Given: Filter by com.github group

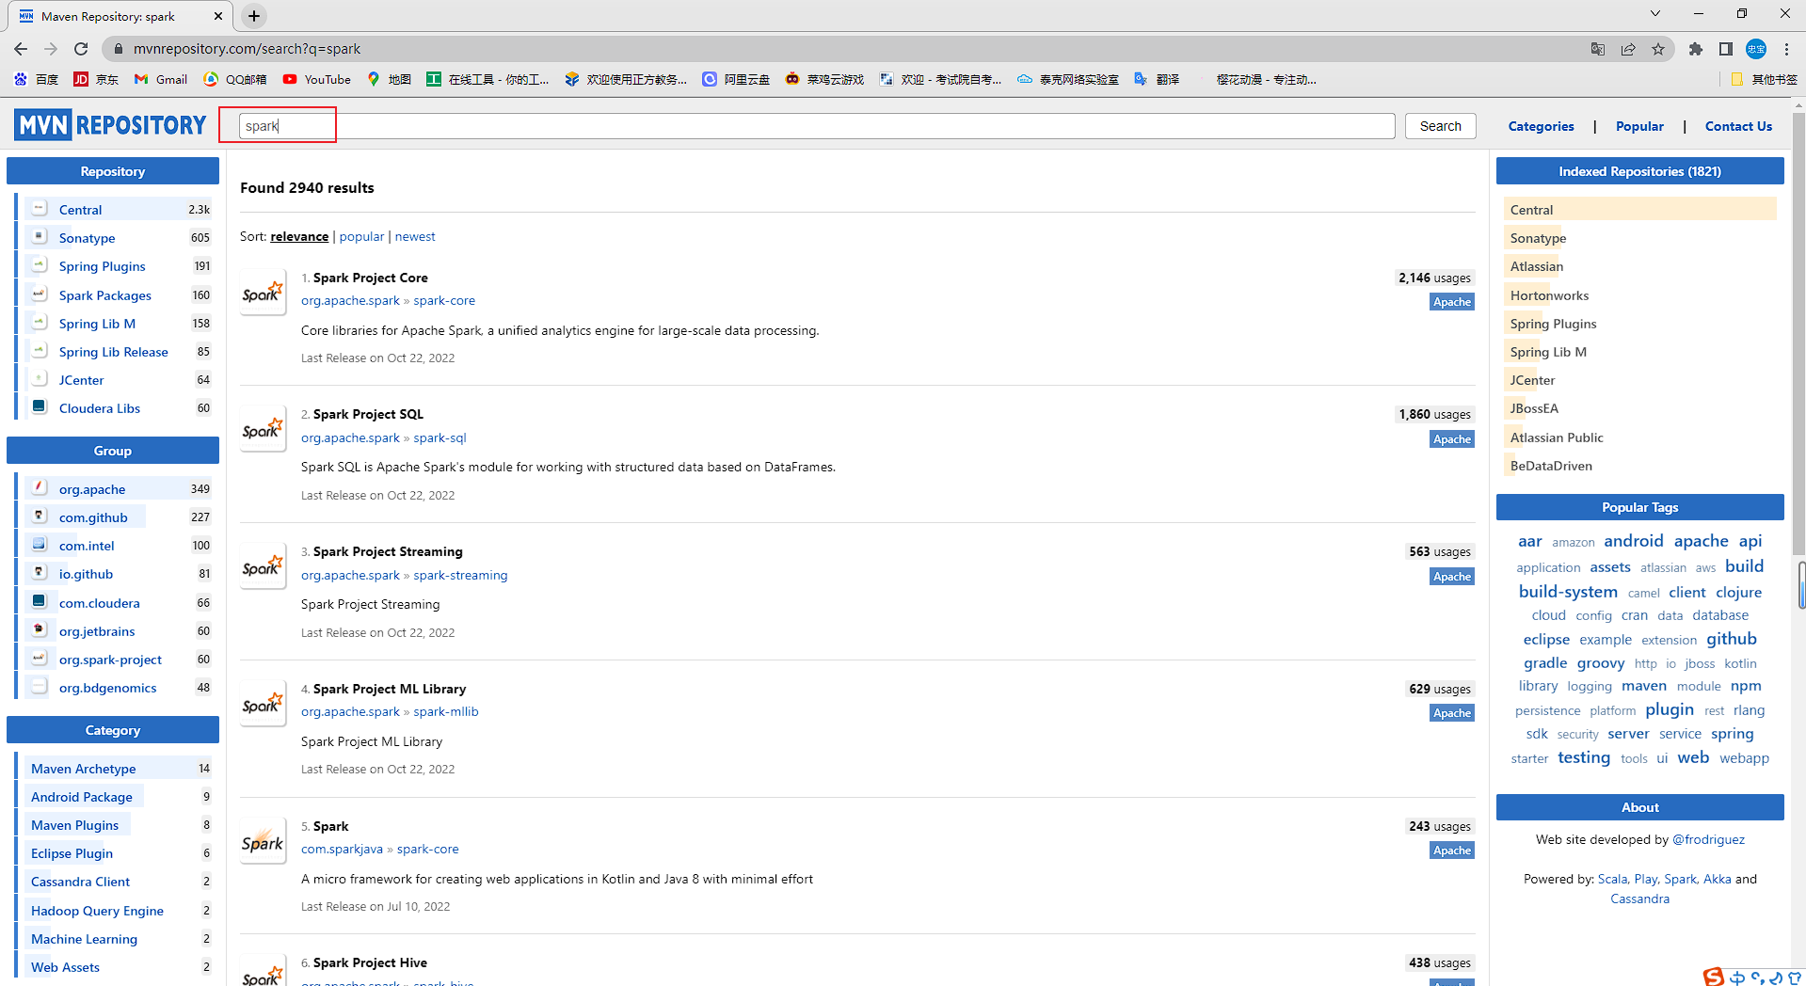Looking at the screenshot, I should (x=92, y=517).
